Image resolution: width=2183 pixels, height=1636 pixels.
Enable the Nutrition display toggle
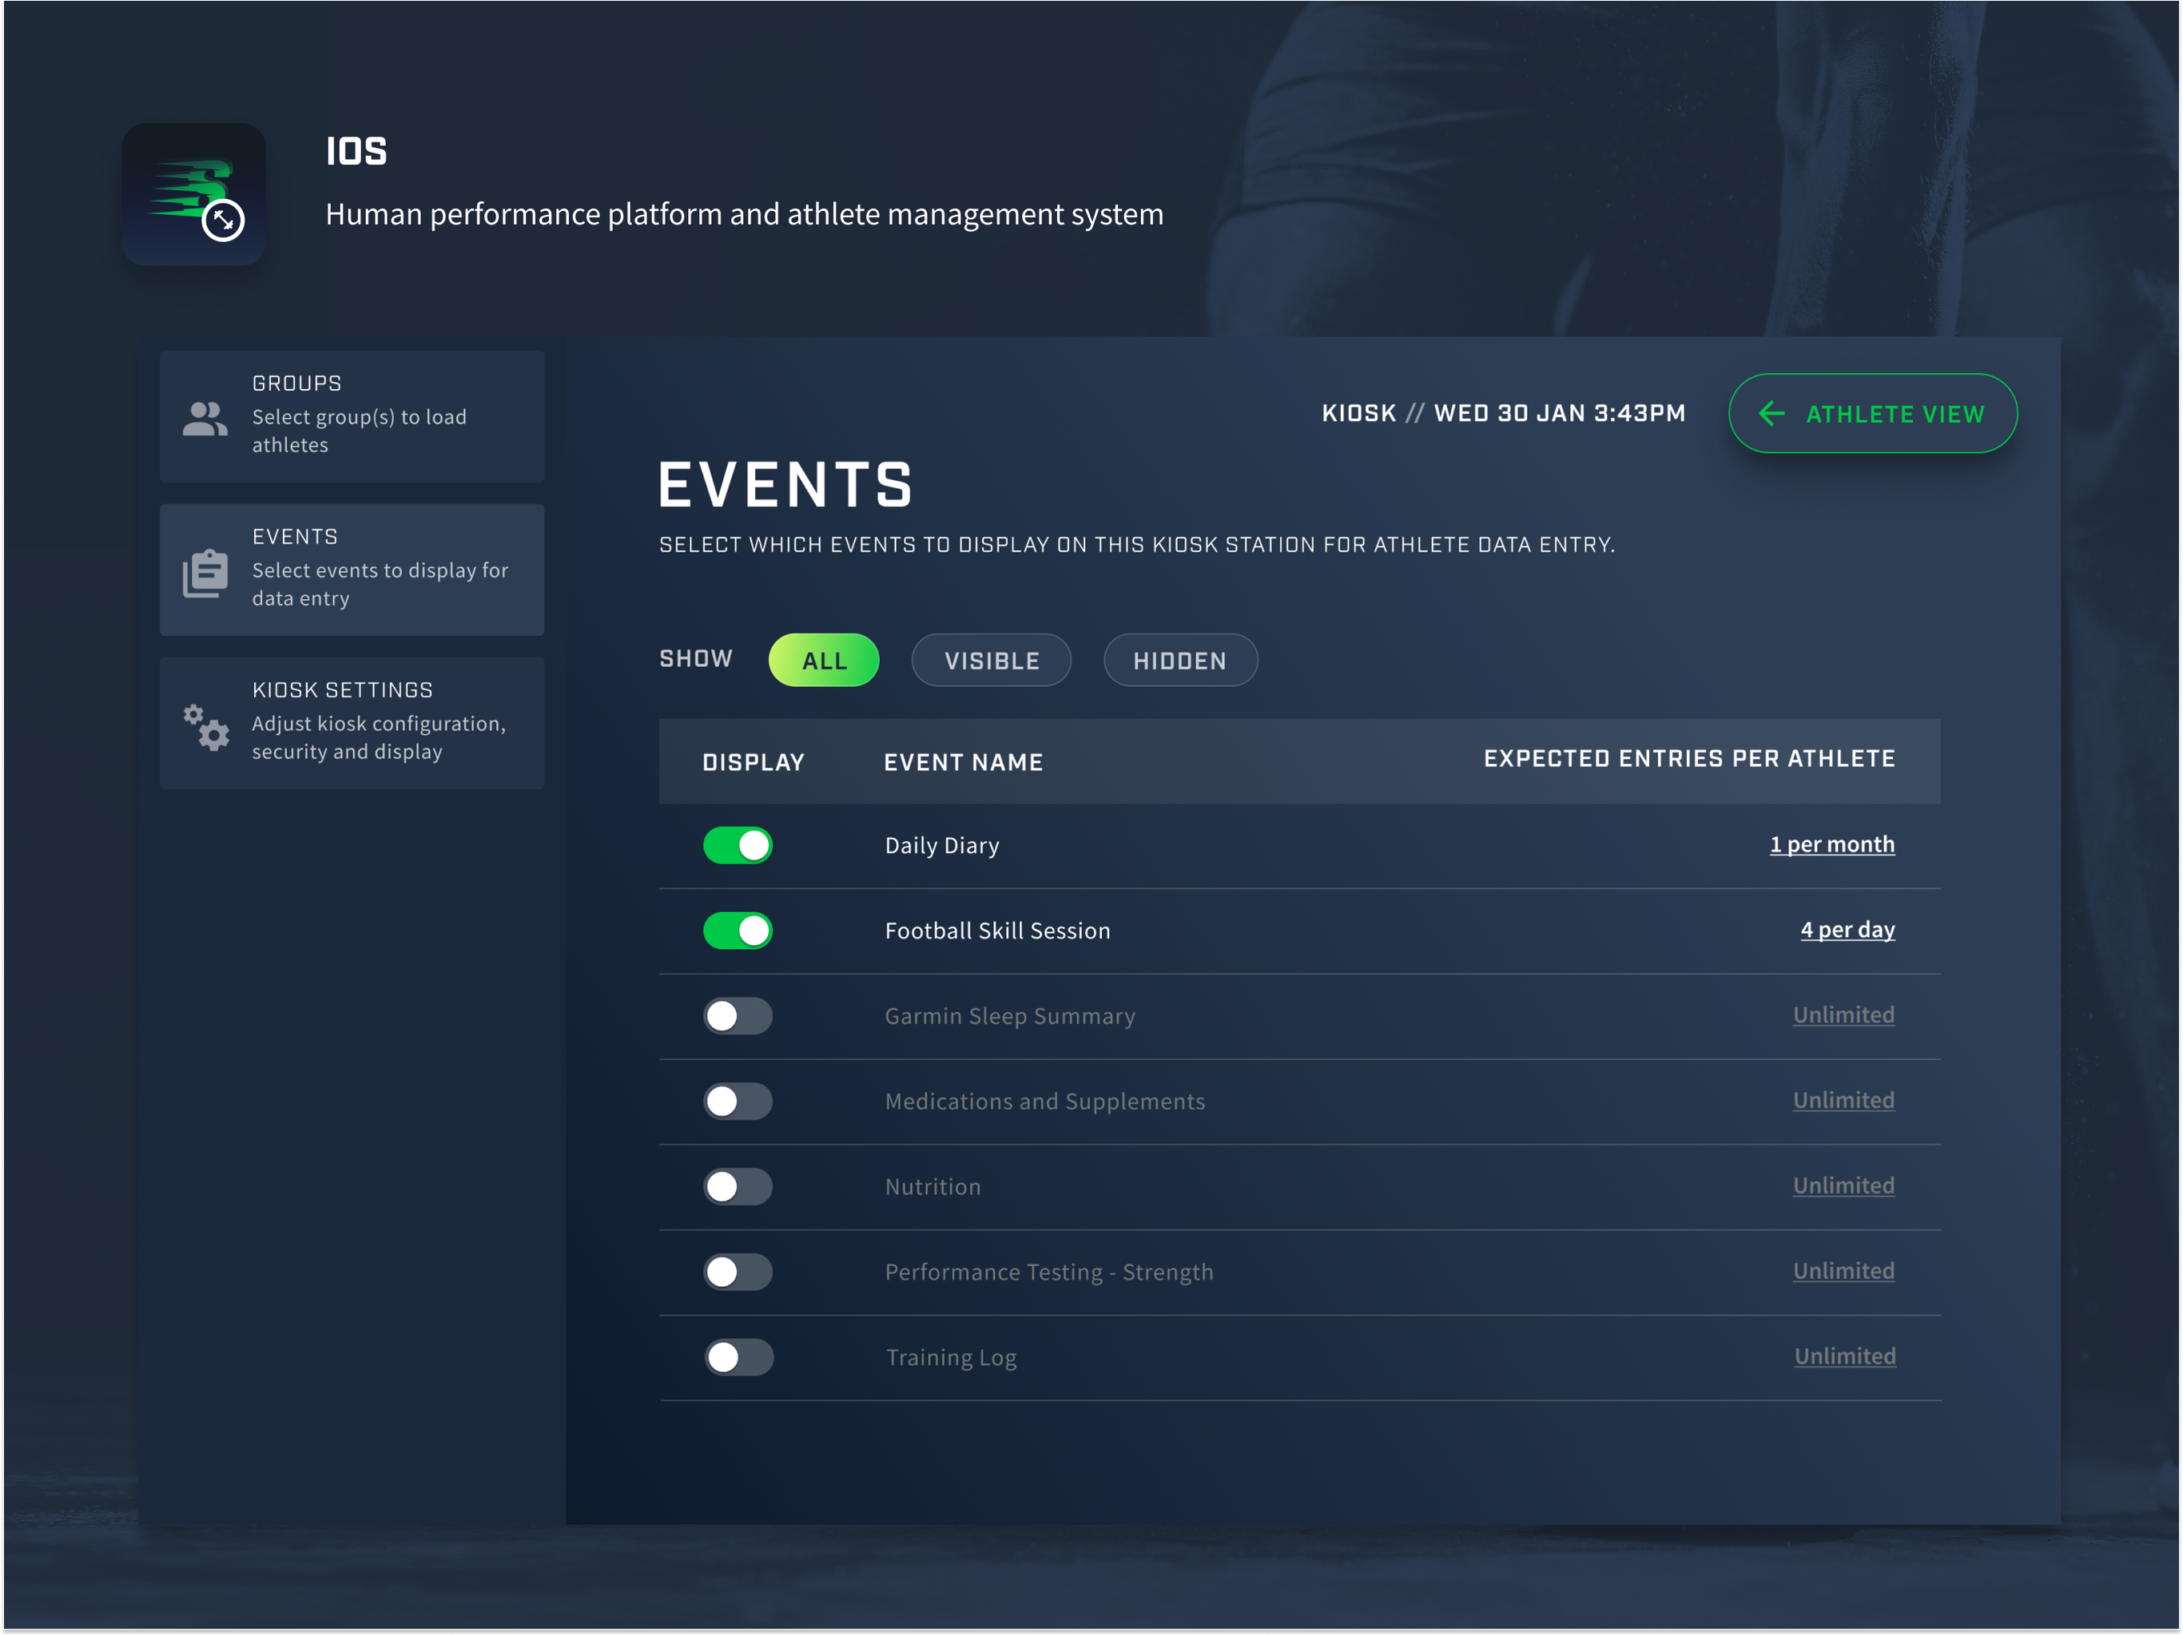click(738, 1187)
